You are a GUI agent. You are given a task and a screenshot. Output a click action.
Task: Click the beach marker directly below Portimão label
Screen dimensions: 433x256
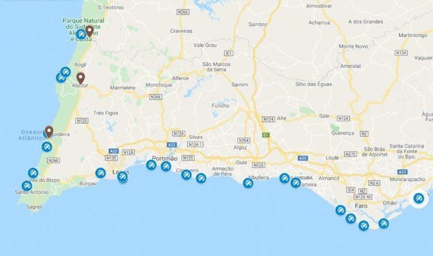166,166
